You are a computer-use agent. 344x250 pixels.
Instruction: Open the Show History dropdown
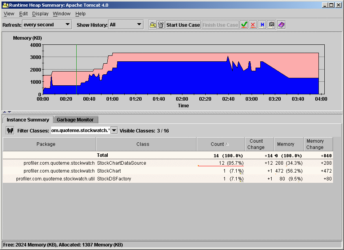139,24
